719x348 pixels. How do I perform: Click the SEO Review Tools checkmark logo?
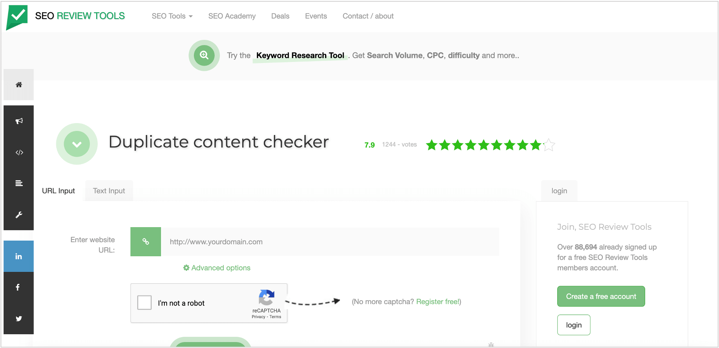tap(17, 17)
